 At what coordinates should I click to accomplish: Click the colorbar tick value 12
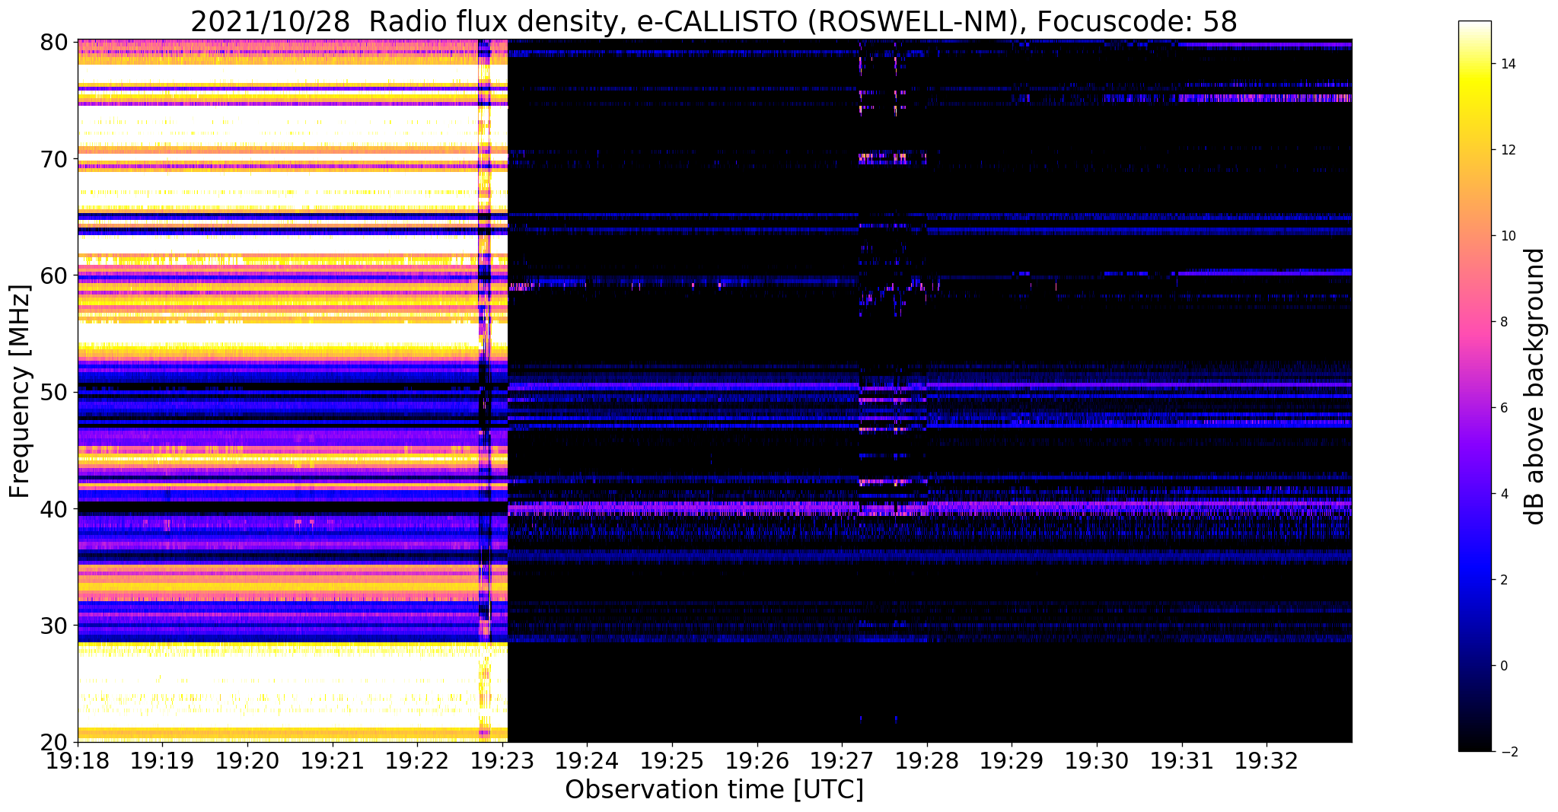(1507, 150)
